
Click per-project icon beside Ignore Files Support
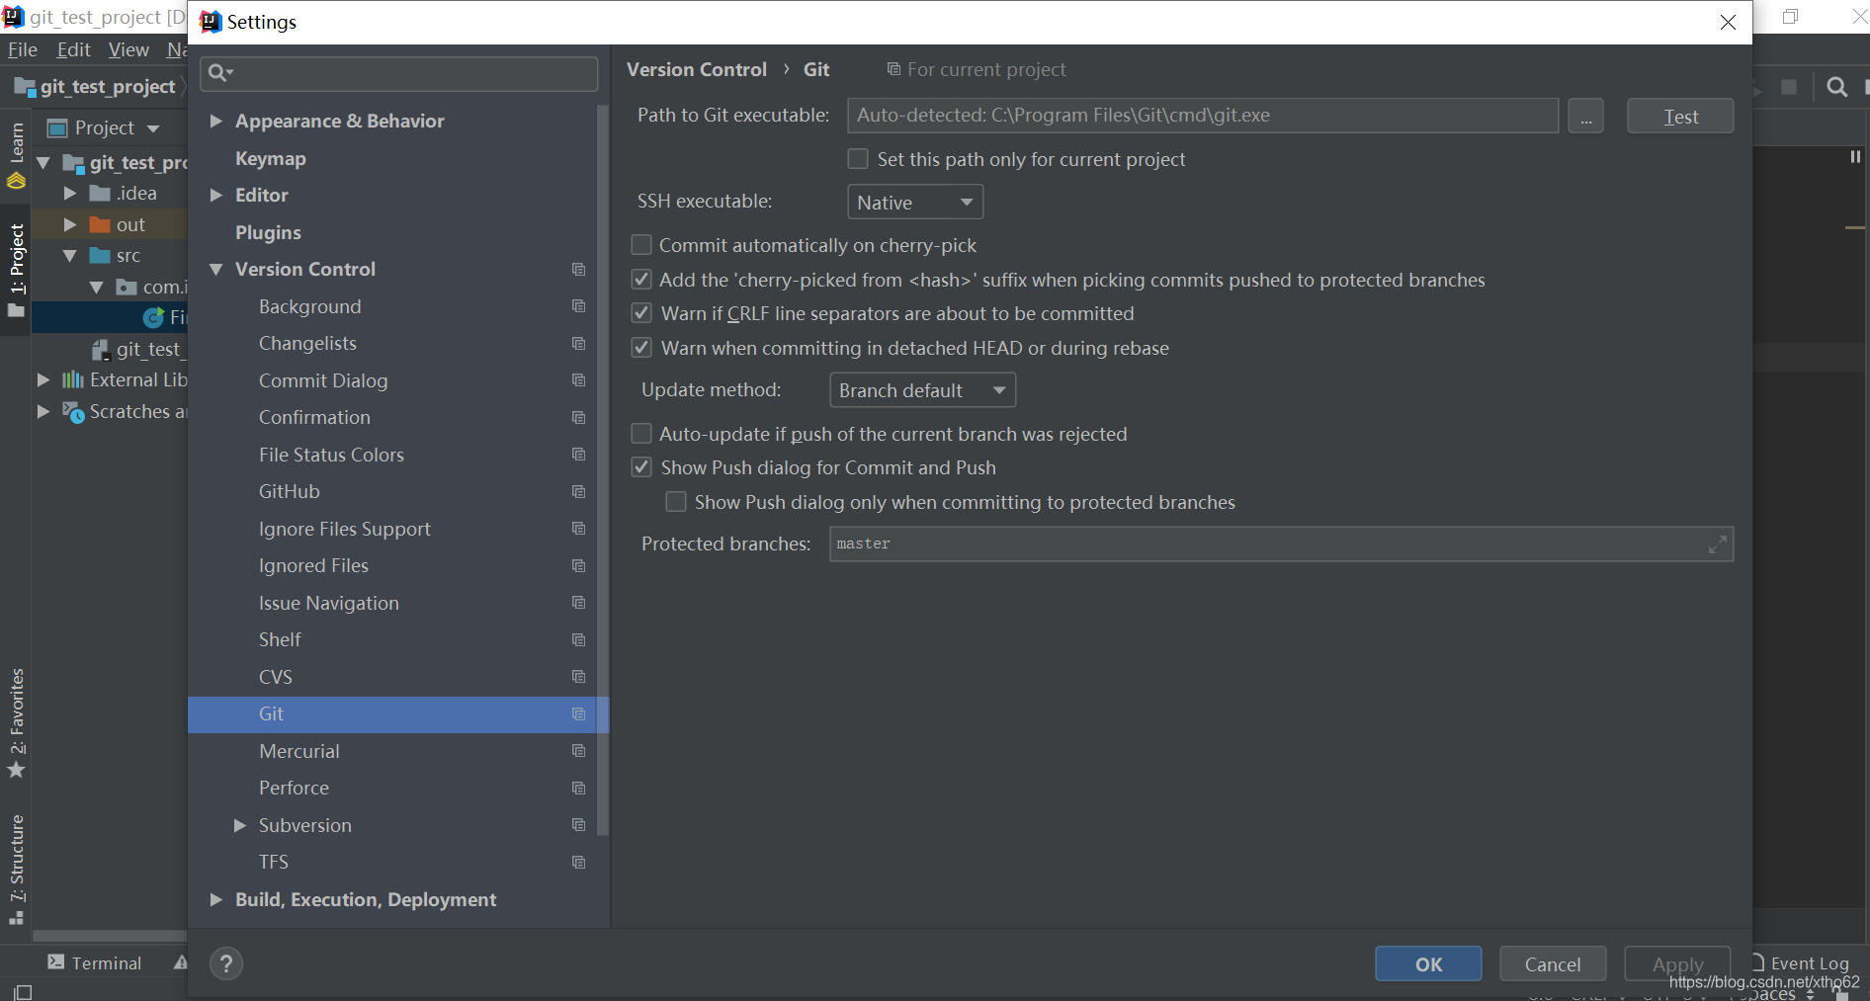579,529
